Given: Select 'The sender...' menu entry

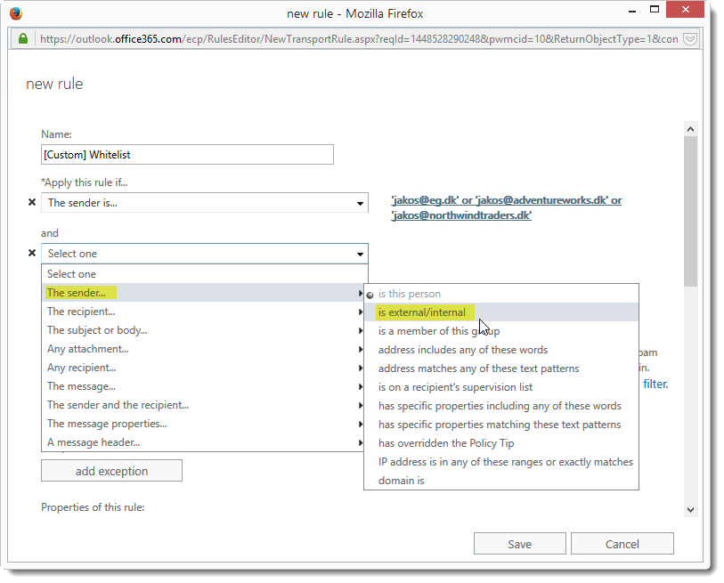Looking at the screenshot, I should click(x=205, y=293).
